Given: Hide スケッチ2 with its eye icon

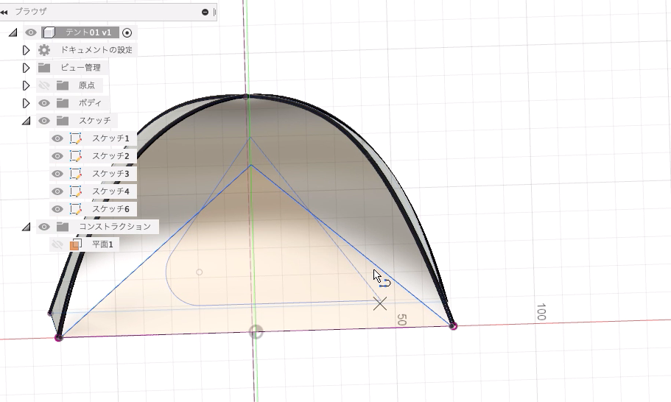Looking at the screenshot, I should coord(57,156).
